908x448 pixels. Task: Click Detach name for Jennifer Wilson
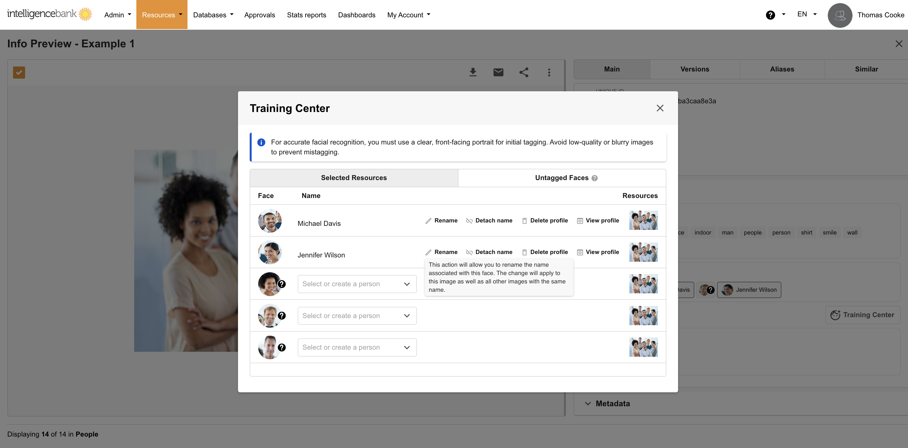[x=489, y=252]
